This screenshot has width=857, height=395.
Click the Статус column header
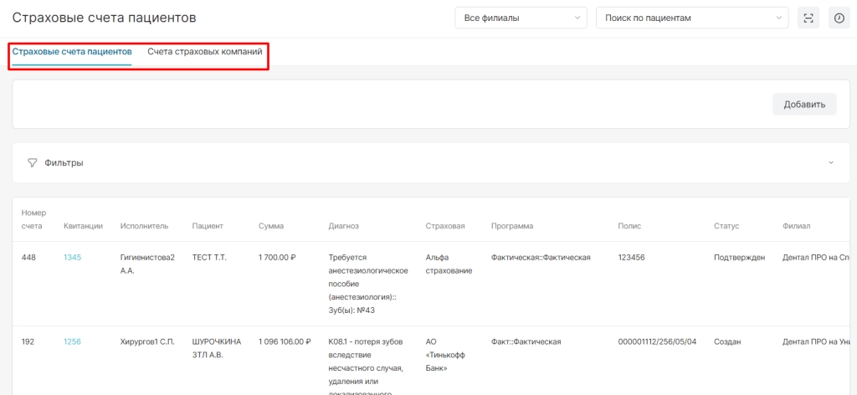tap(726, 226)
